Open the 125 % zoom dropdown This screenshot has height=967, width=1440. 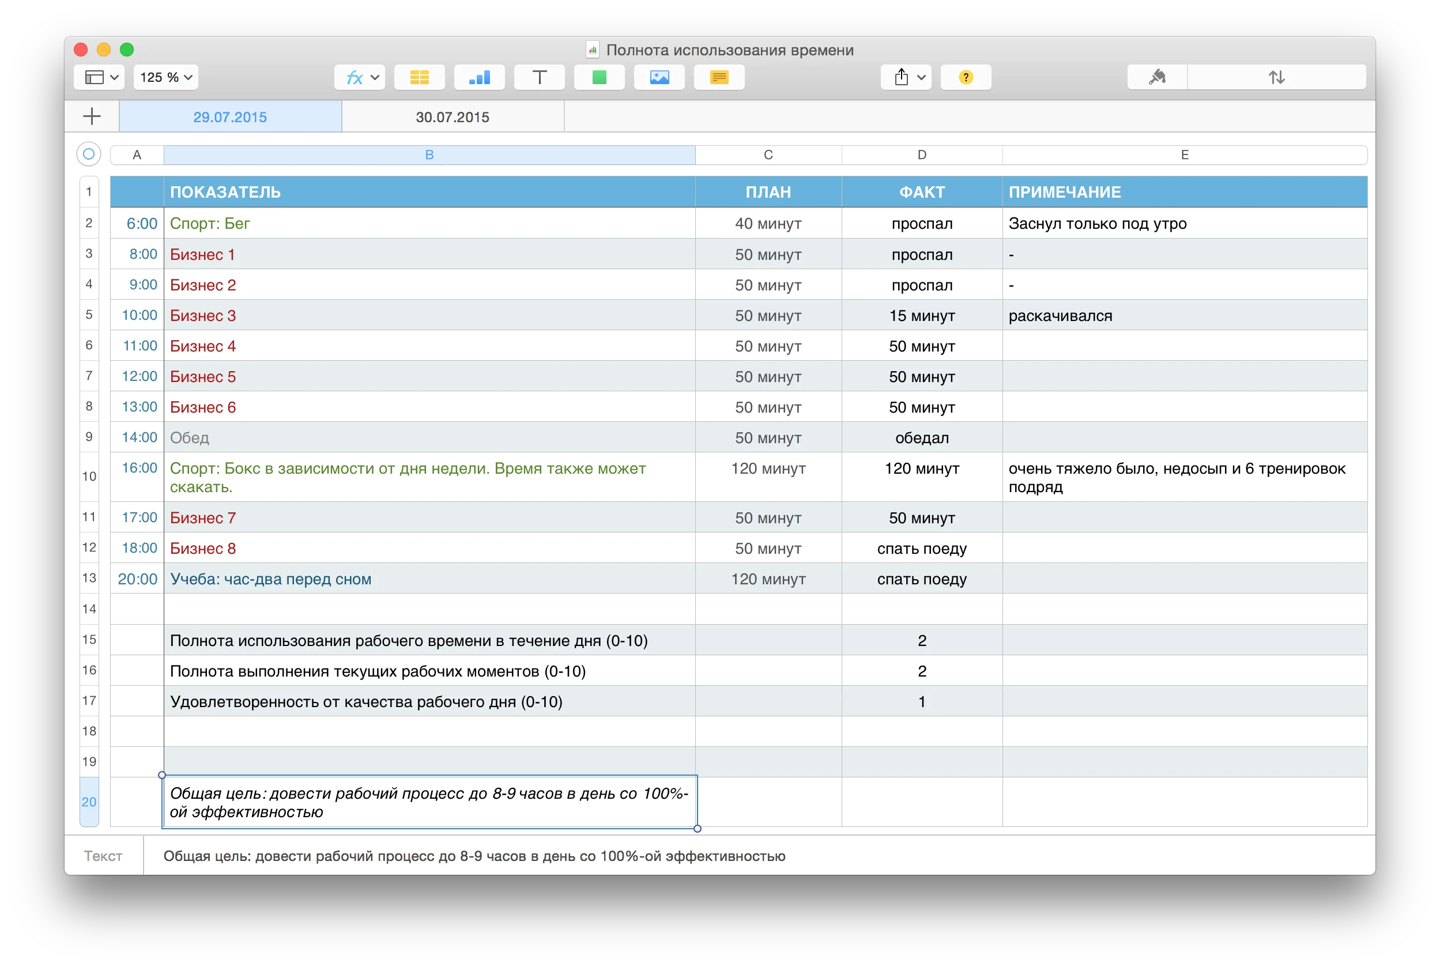coord(165,77)
